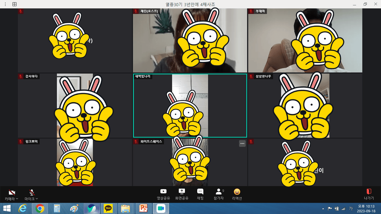Screen dimensions: 381x214
Task: Open the clock showing 오후 10:13
Action: (x=366, y=208)
